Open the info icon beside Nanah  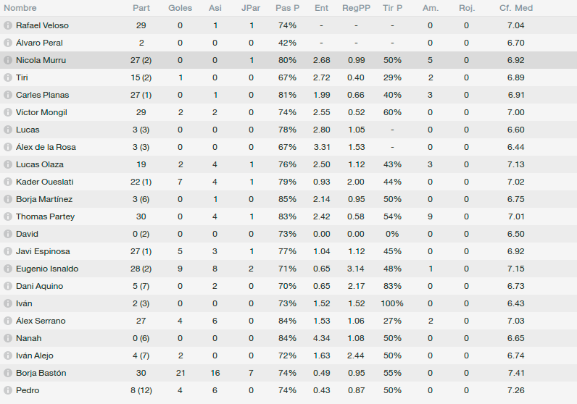[x=8, y=338]
